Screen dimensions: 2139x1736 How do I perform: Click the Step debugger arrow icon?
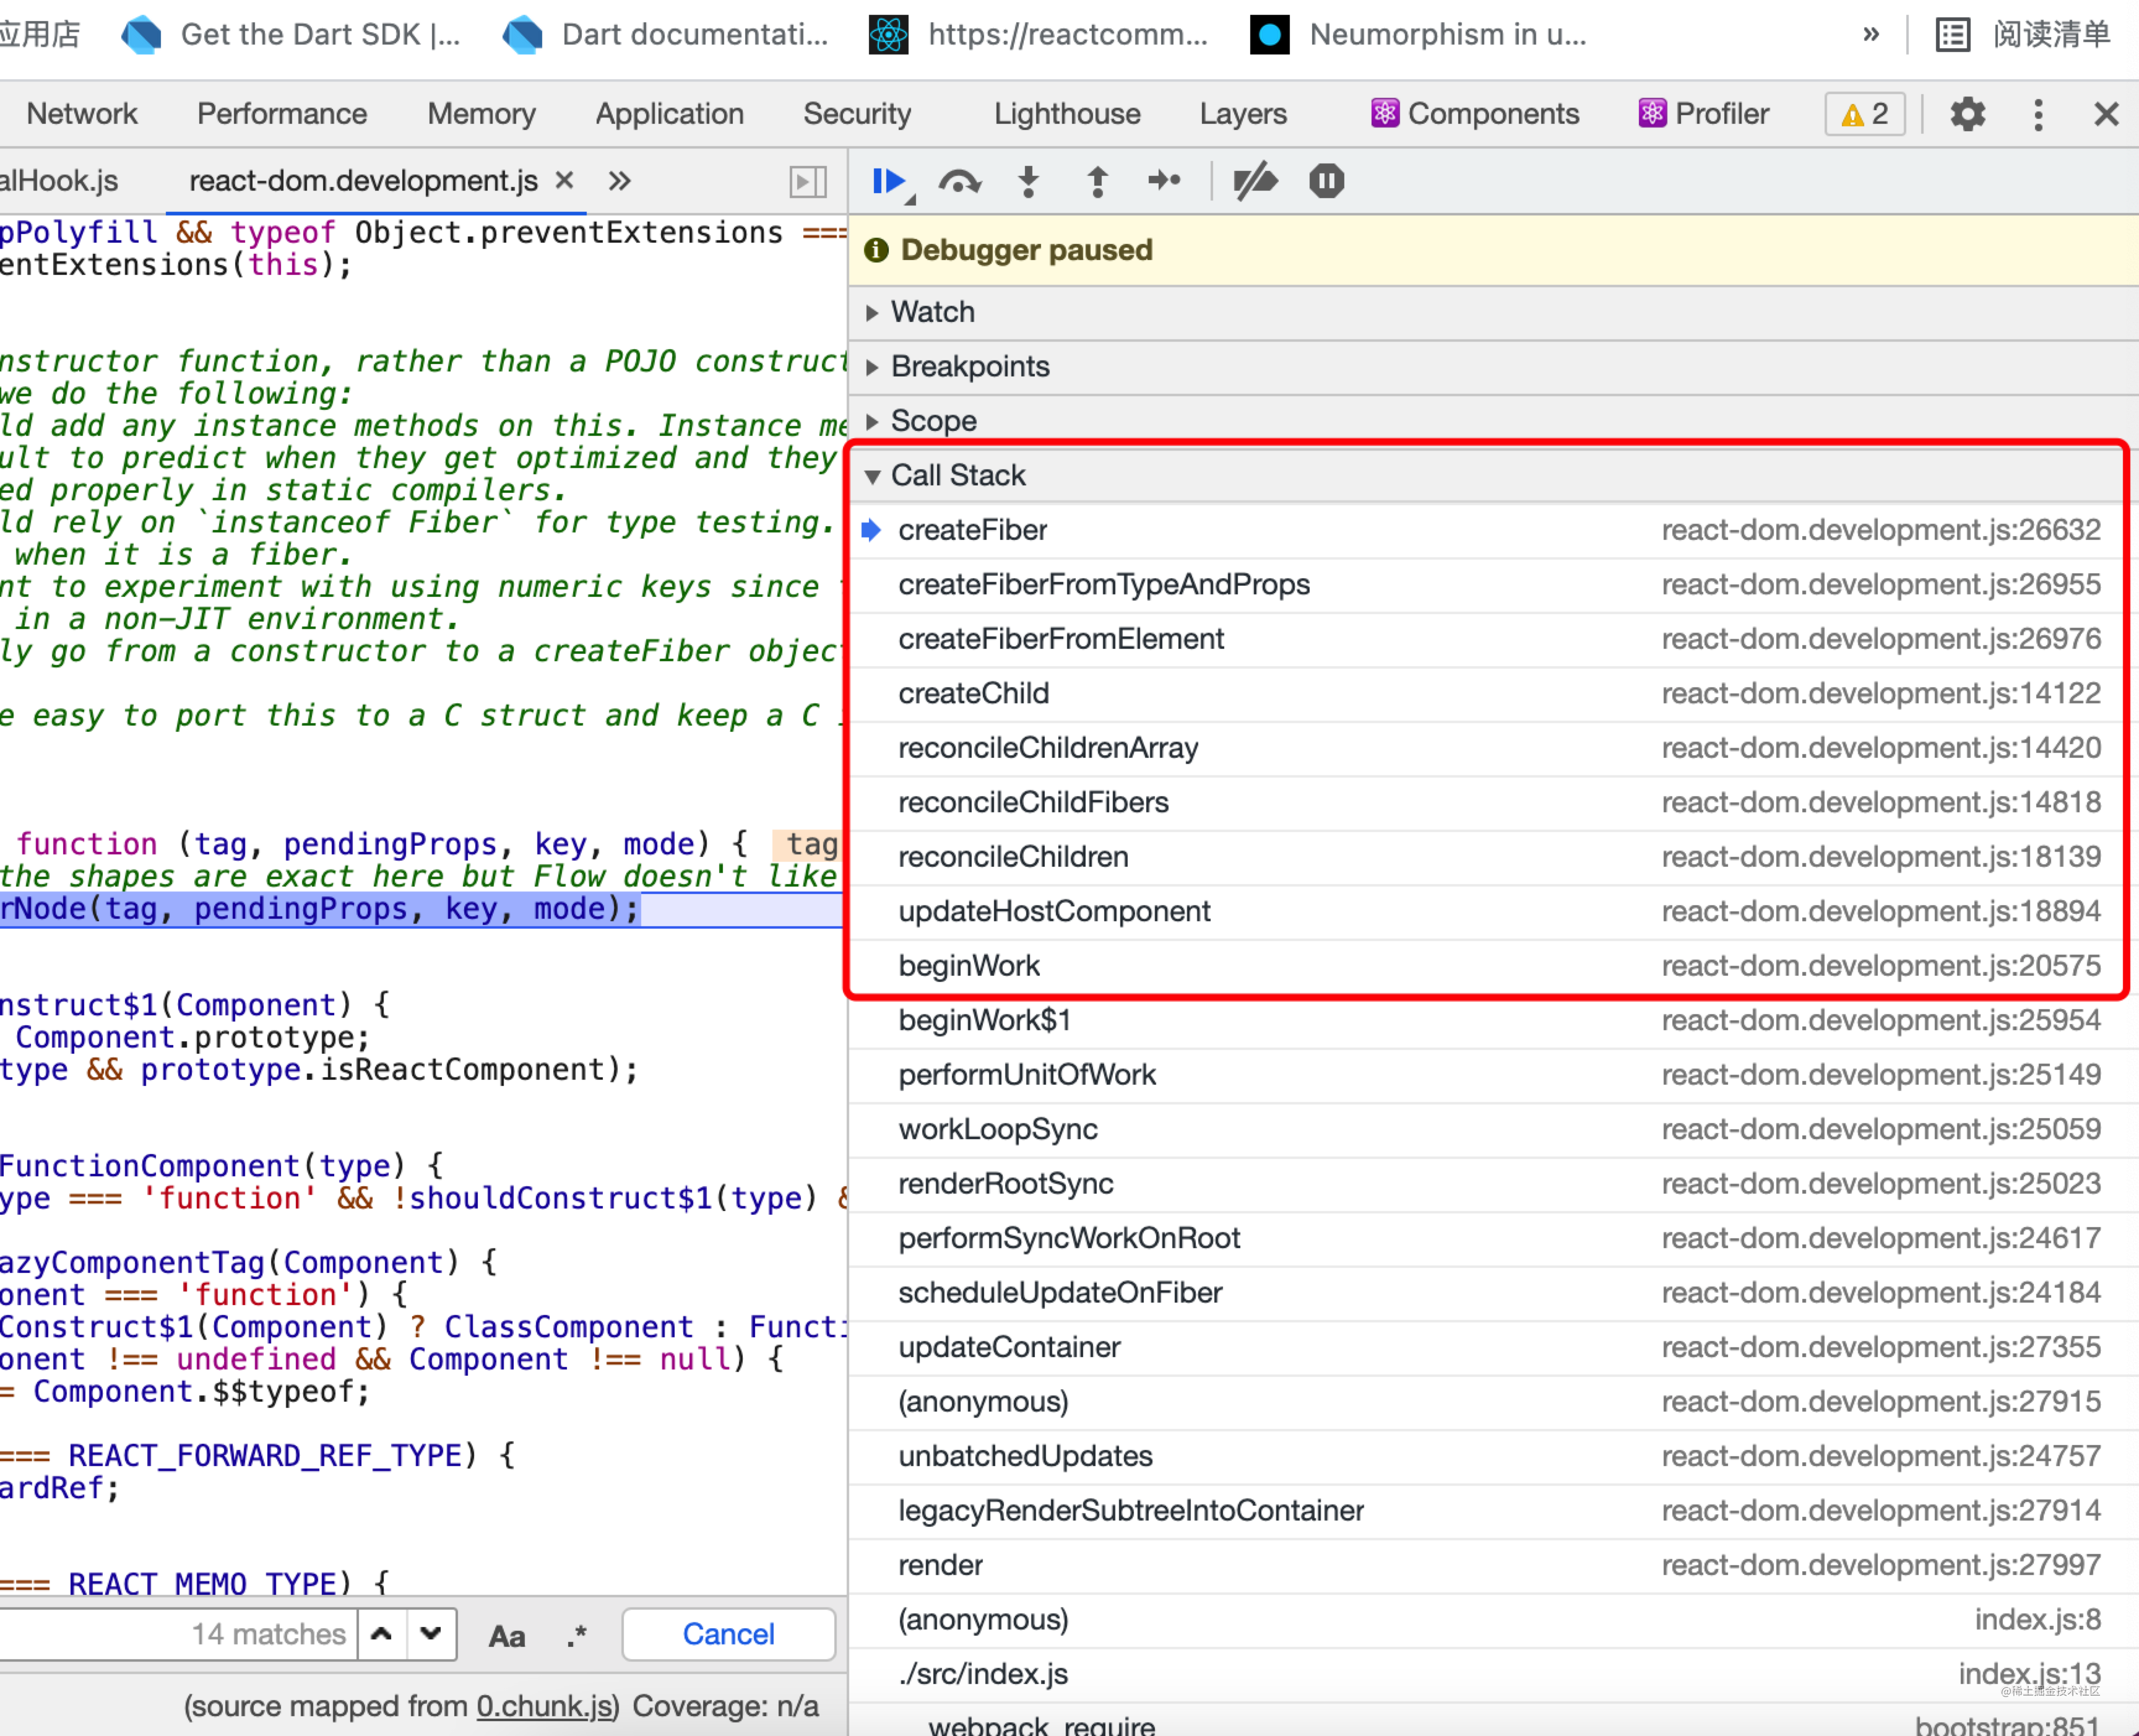point(1164,181)
